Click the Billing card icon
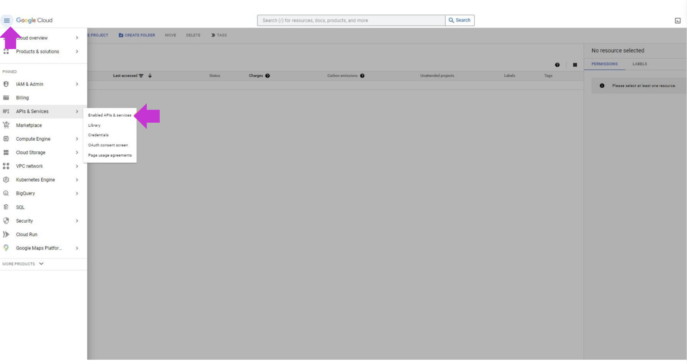 click(x=6, y=98)
